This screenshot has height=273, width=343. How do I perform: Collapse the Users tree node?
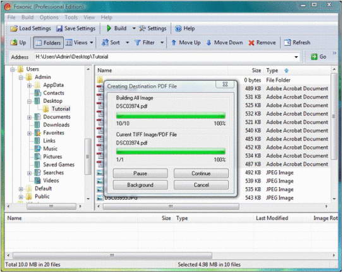click(13, 70)
